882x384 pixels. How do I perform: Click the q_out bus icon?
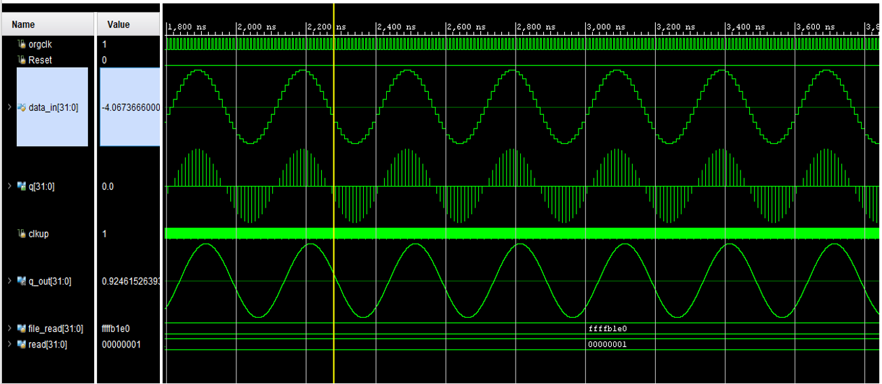[x=22, y=281]
